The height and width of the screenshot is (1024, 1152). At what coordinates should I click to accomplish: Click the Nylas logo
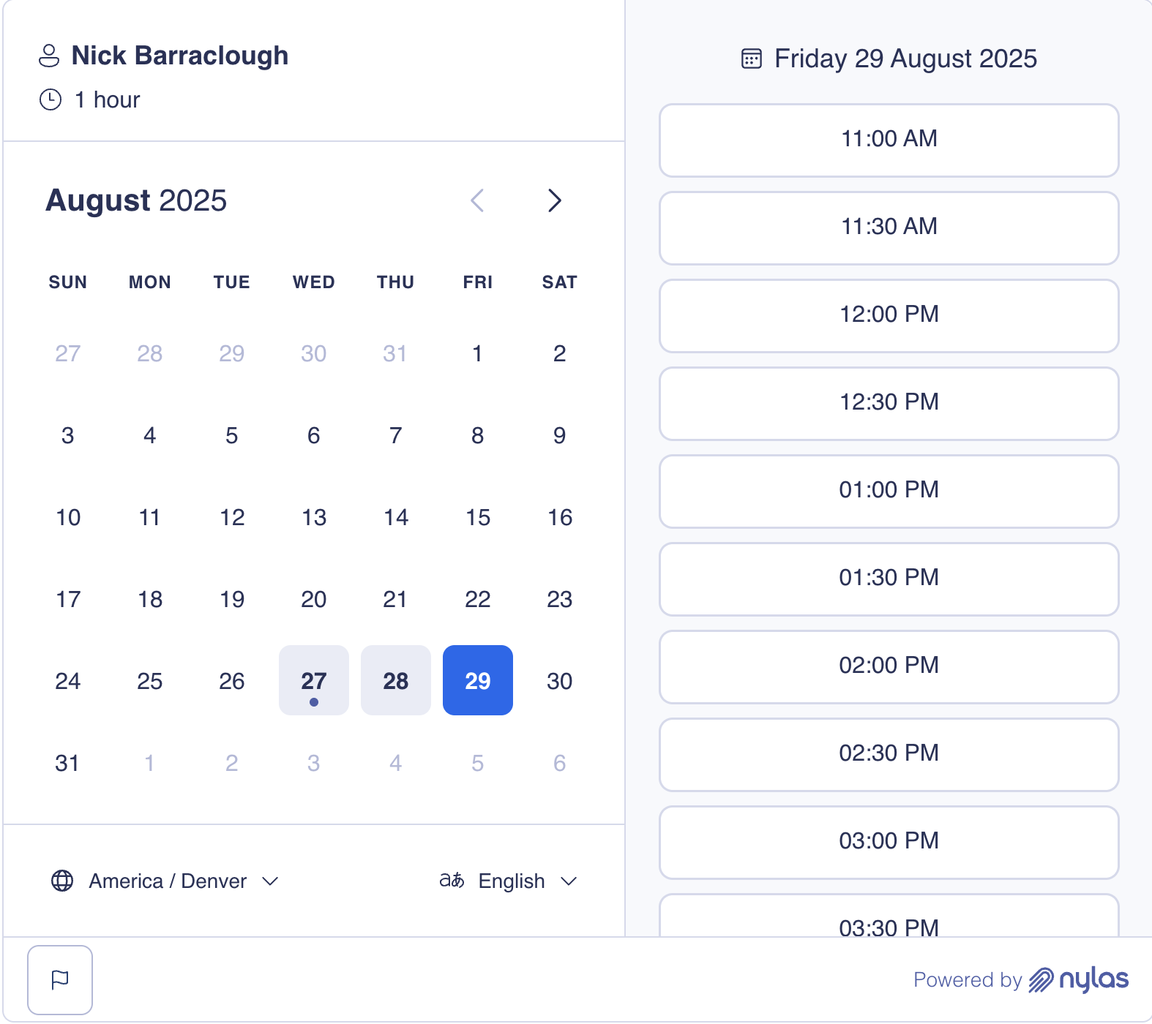[x=1079, y=979]
